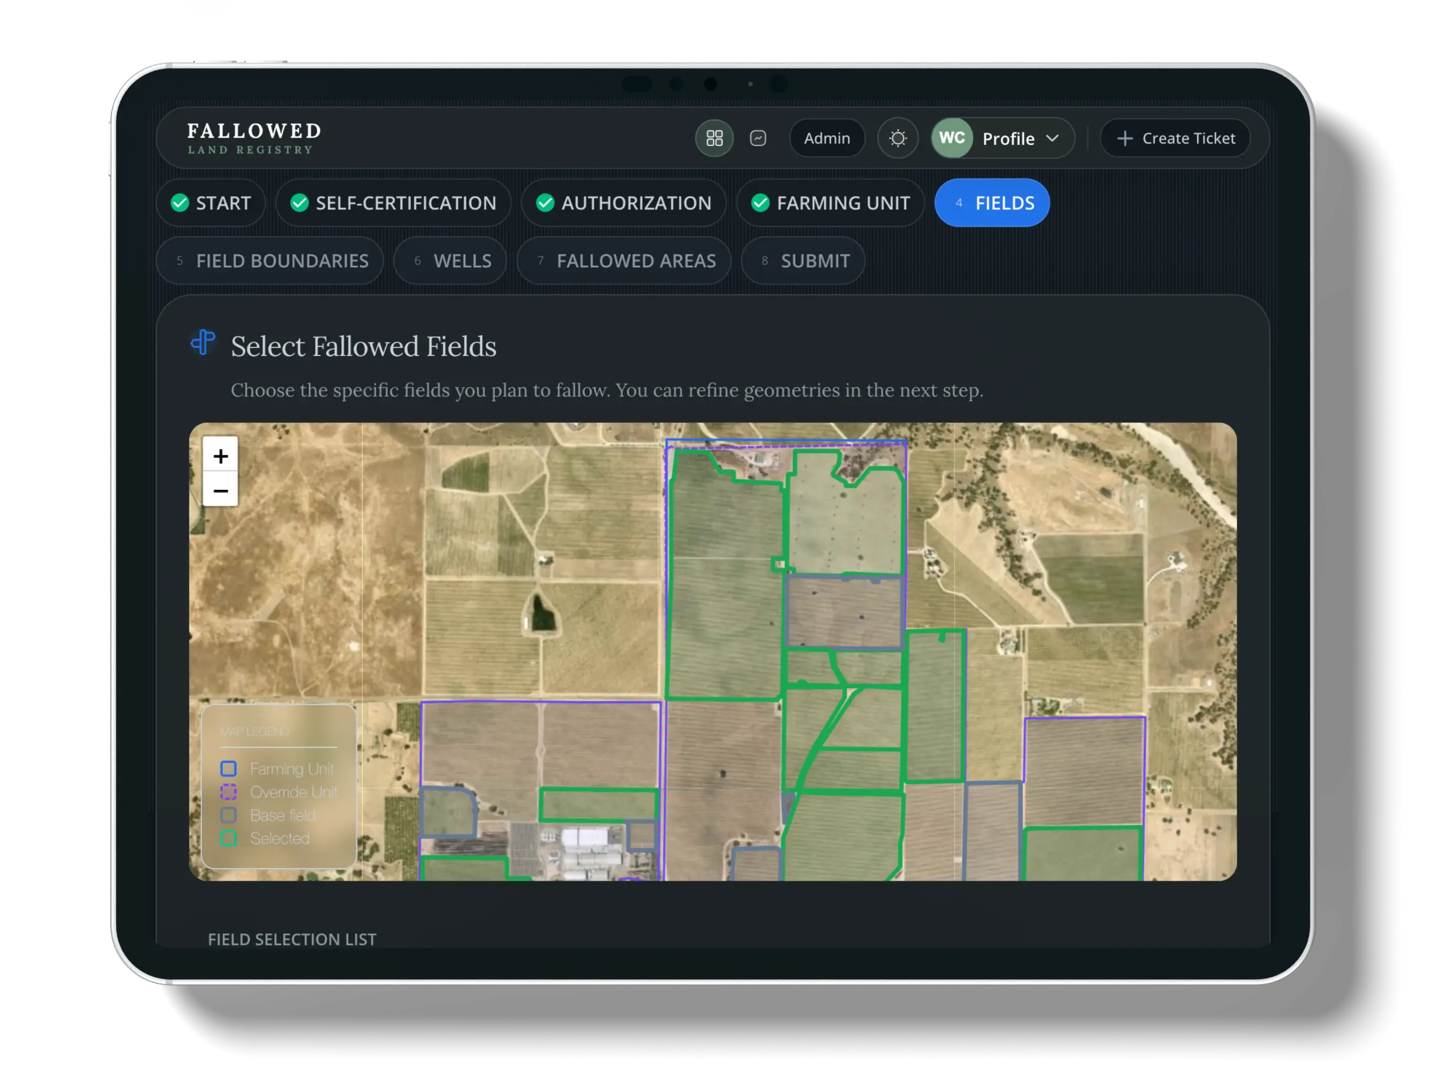This screenshot has height=1067, width=1430.
Task: Click the WC avatar badge
Action: (952, 138)
